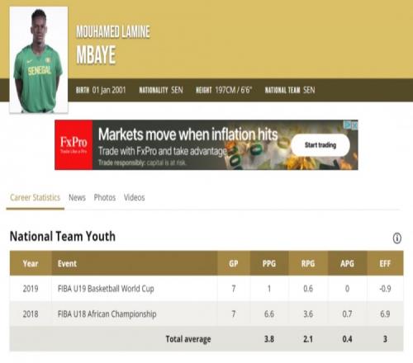
Task: Click the RPG column header
Action: point(308,263)
